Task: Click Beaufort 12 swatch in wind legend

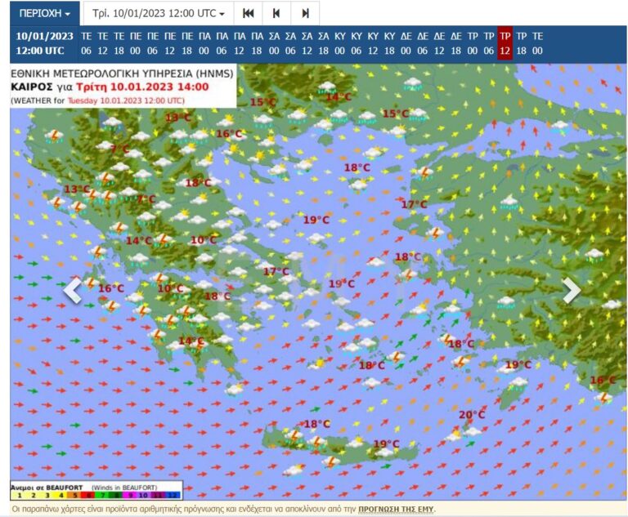Action: tap(173, 494)
